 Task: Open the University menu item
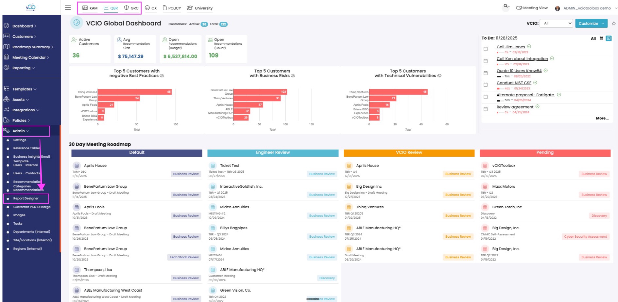click(x=200, y=8)
